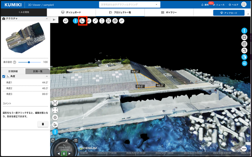
Task: Click the undo arrow icon in viewer toolbar
Action: tap(65, 21)
